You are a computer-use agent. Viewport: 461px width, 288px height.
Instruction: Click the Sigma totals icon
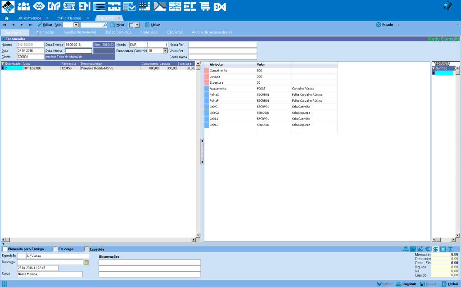[x=450, y=249]
